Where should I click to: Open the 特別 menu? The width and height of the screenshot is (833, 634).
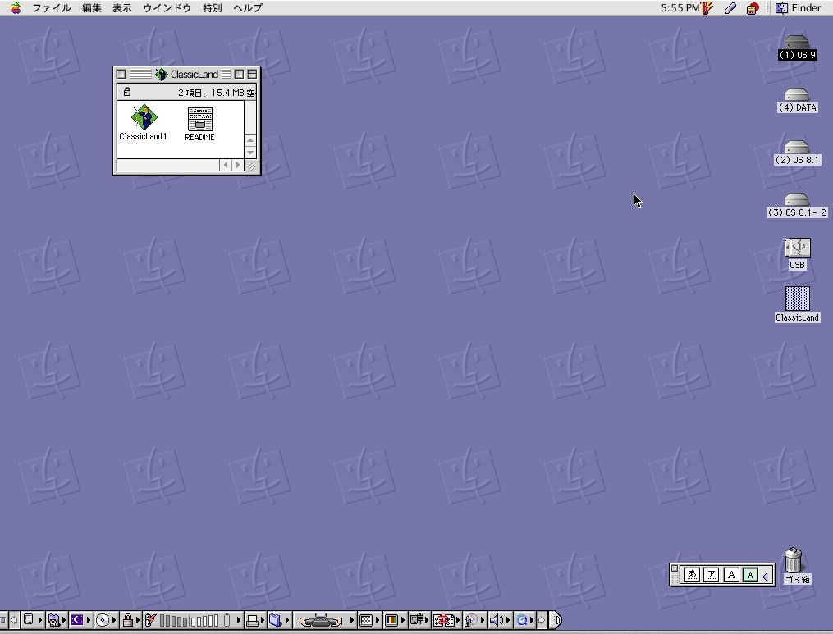(x=212, y=8)
